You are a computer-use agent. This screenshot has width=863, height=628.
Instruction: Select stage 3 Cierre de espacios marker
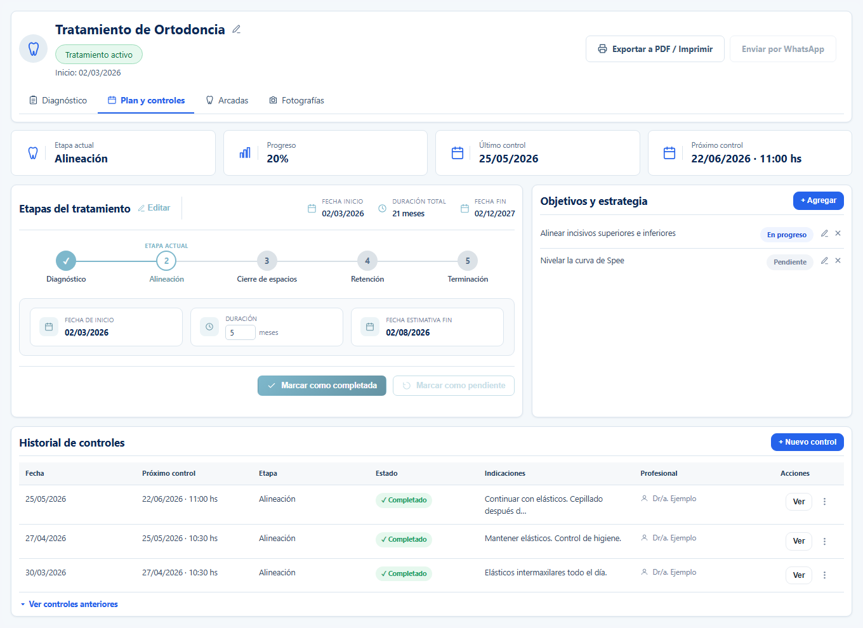click(x=267, y=261)
